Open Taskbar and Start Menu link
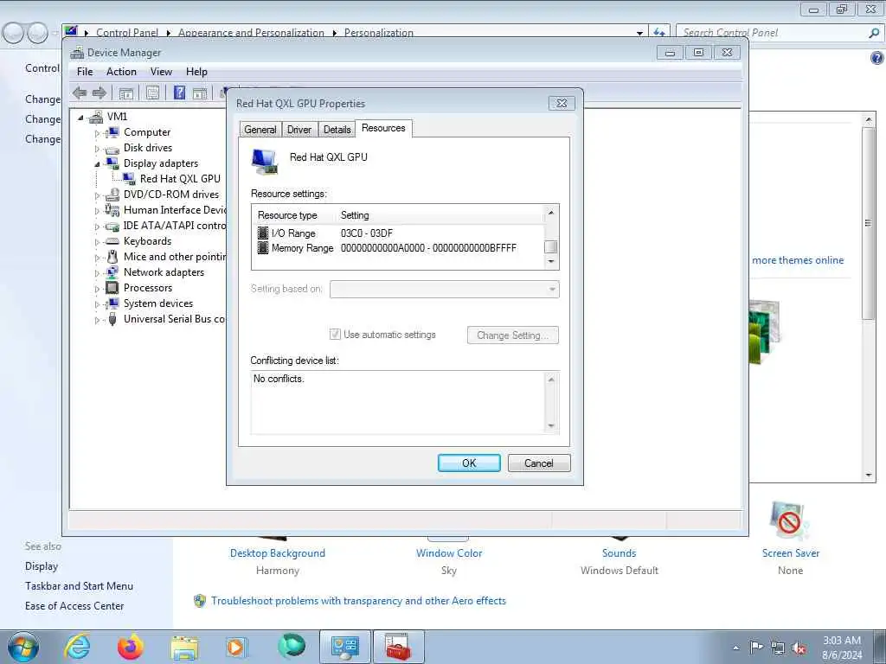The width and height of the screenshot is (886, 664). (79, 586)
